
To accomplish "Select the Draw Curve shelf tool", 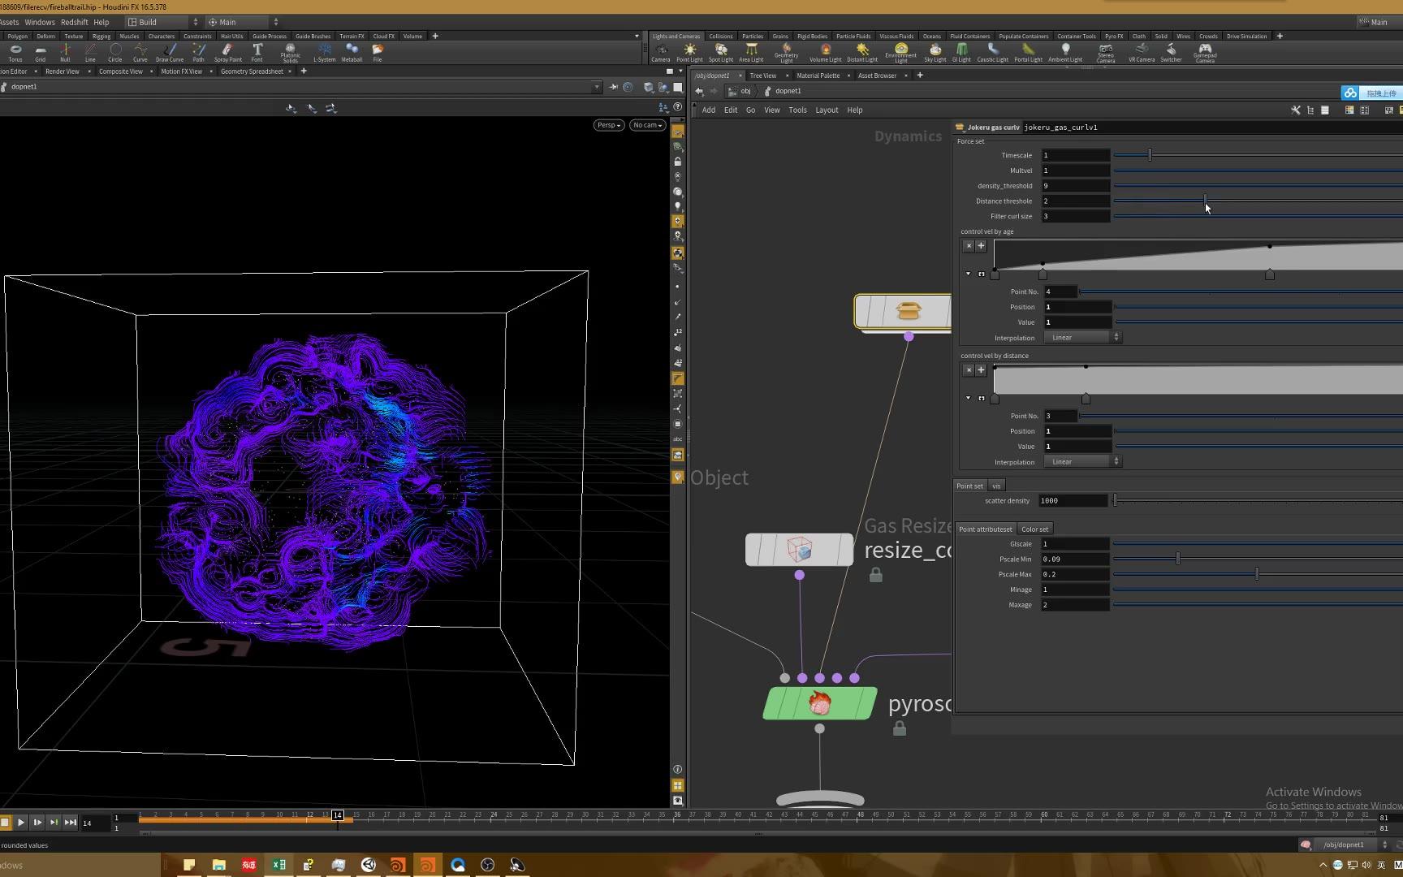I will pyautogui.click(x=170, y=53).
